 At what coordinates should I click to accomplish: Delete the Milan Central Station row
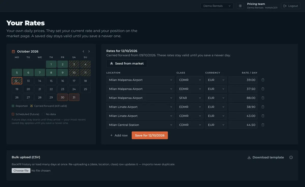tap(263, 125)
